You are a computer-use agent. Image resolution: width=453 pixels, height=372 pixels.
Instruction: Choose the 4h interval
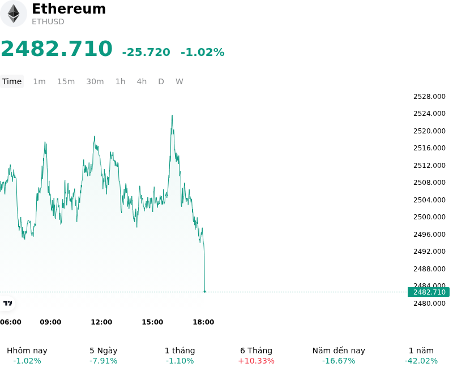pos(142,81)
